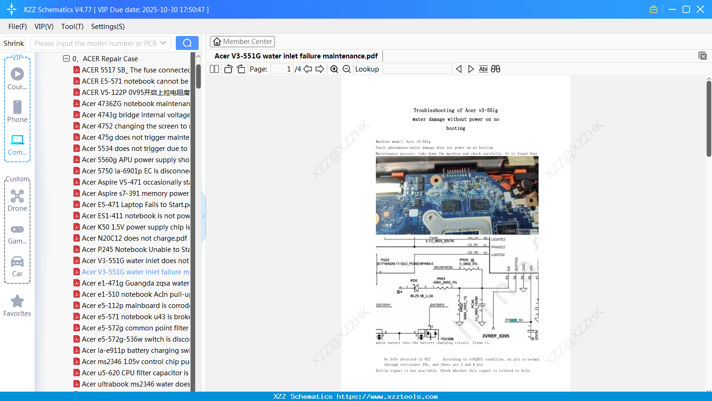Open the Member Center
This screenshot has width=712, height=401.
click(x=242, y=42)
